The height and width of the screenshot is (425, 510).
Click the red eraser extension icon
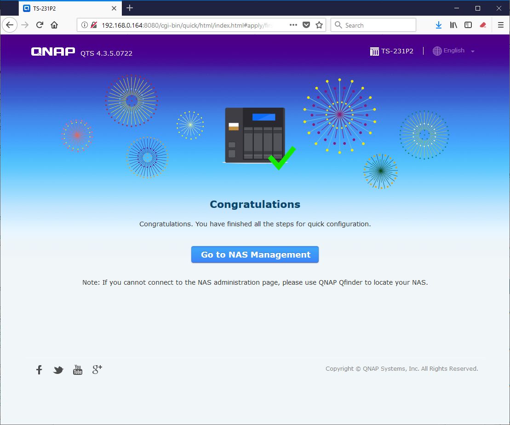pos(483,25)
